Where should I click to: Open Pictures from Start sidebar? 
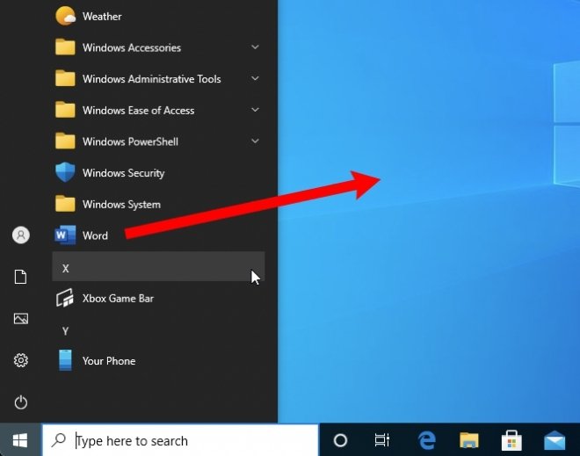pyautogui.click(x=21, y=318)
